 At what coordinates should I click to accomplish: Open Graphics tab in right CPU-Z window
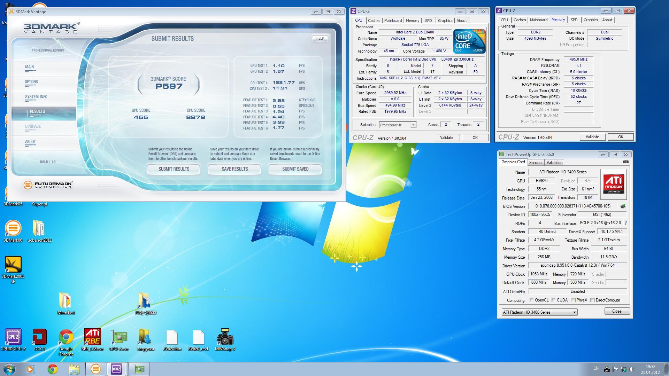pos(591,20)
